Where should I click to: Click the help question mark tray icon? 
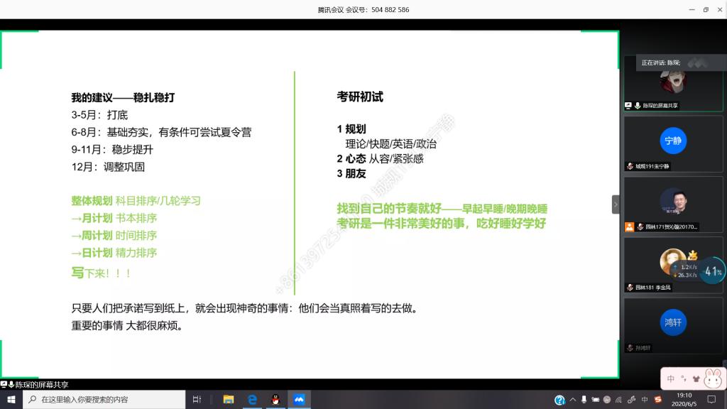[559, 400]
